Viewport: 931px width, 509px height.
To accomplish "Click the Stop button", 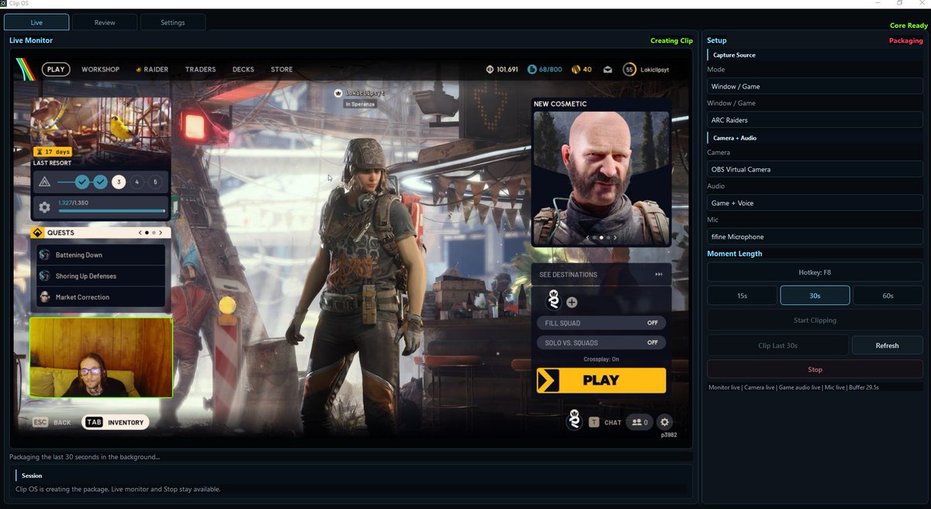I will pyautogui.click(x=815, y=369).
